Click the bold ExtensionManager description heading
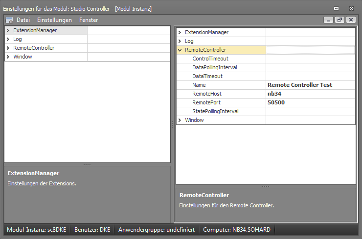362x239 pixels. (33, 173)
